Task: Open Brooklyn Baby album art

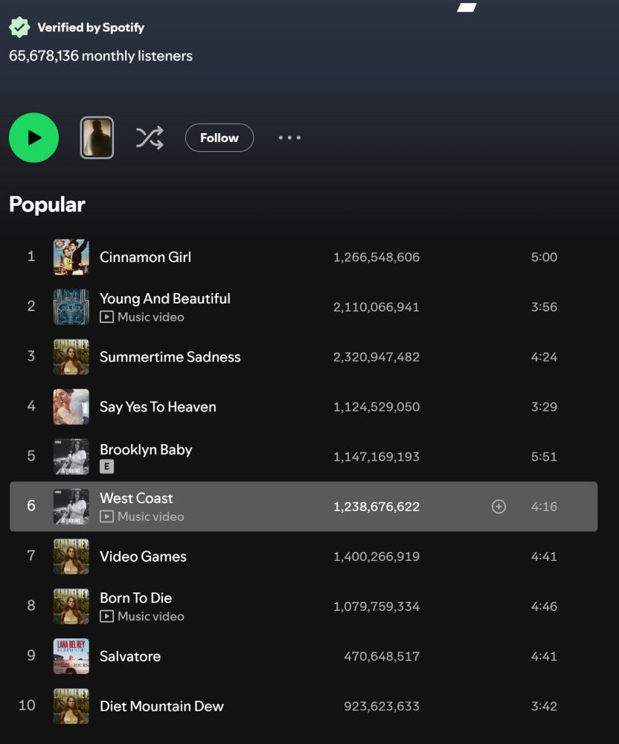Action: (x=71, y=457)
